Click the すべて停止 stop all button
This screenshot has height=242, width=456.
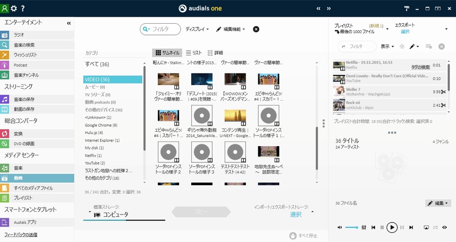[x=303, y=235]
